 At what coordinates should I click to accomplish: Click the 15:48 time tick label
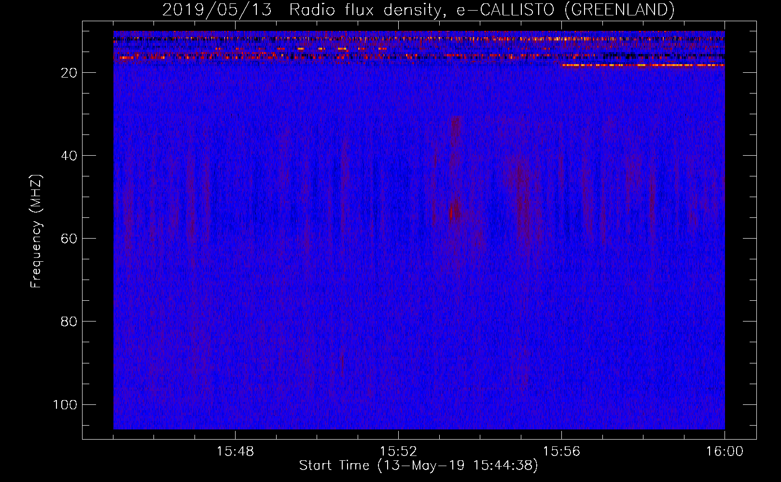pyautogui.click(x=235, y=452)
